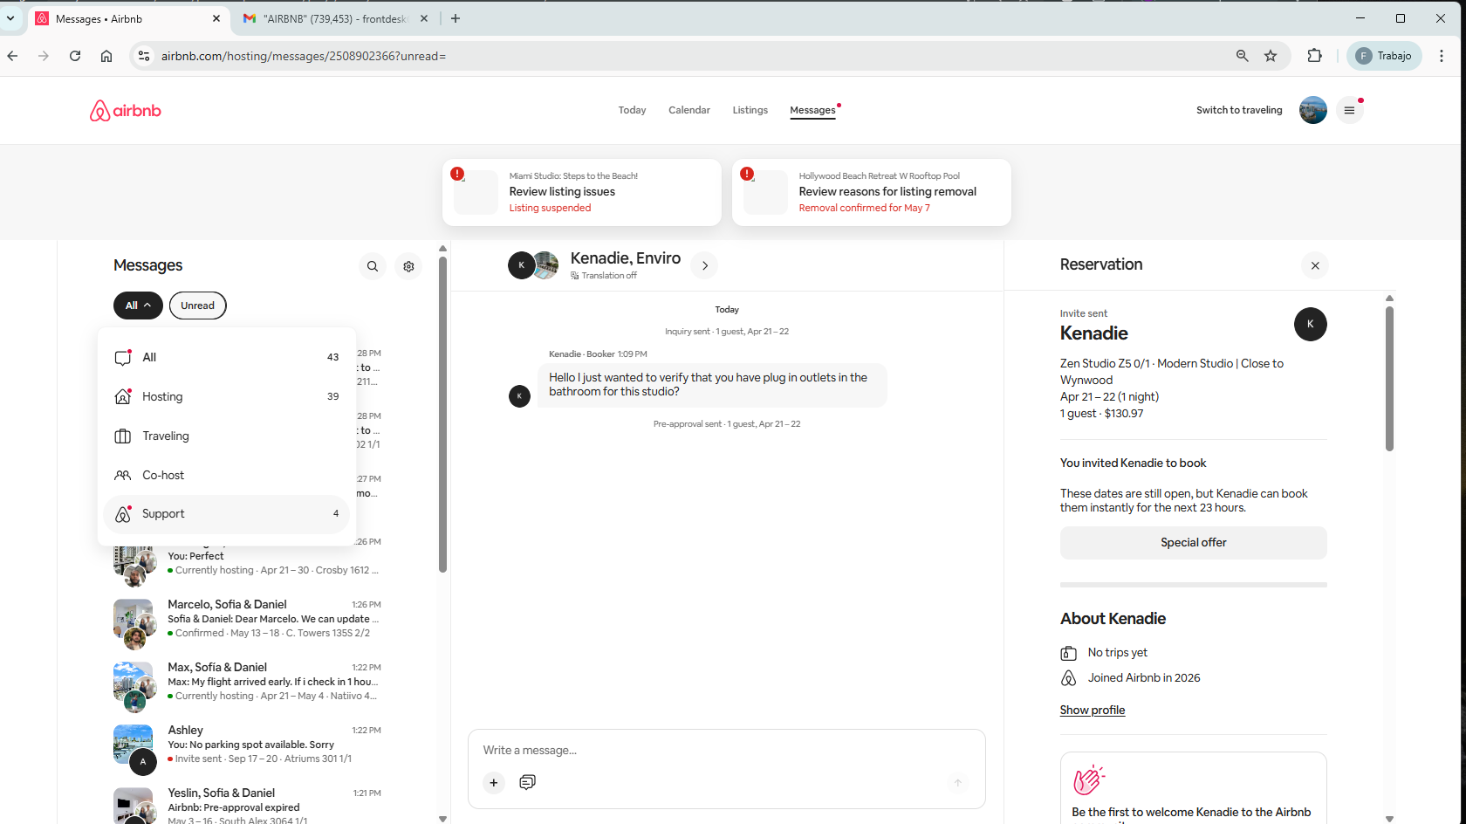This screenshot has height=824, width=1466.
Task: Open the Calendar tab
Action: tap(689, 110)
